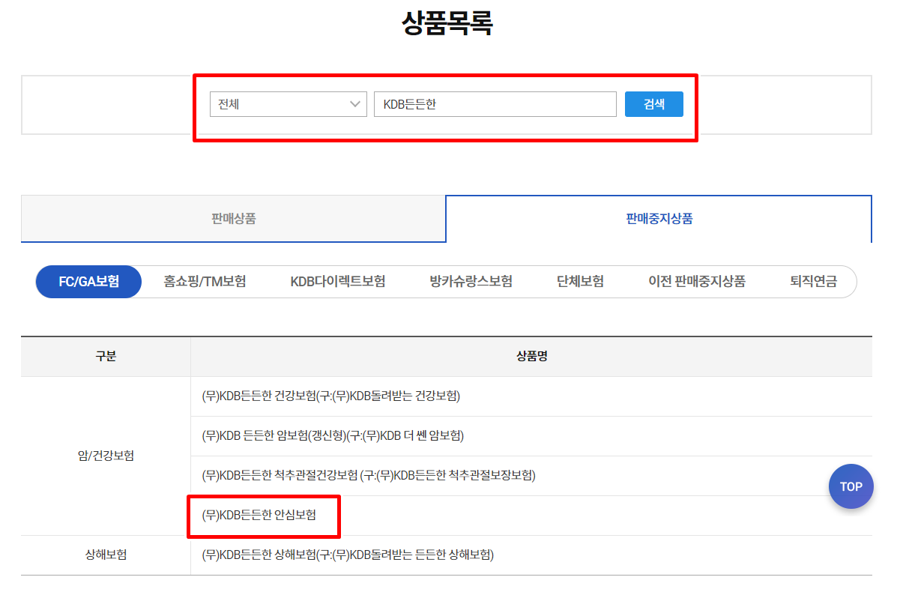Screen dimensions: 900x604
Task: Click the 상해보험 category cell
Action: point(106,555)
